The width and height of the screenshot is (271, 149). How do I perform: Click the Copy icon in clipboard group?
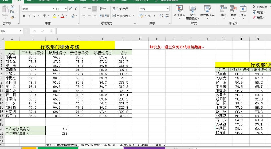tap(12, 12)
